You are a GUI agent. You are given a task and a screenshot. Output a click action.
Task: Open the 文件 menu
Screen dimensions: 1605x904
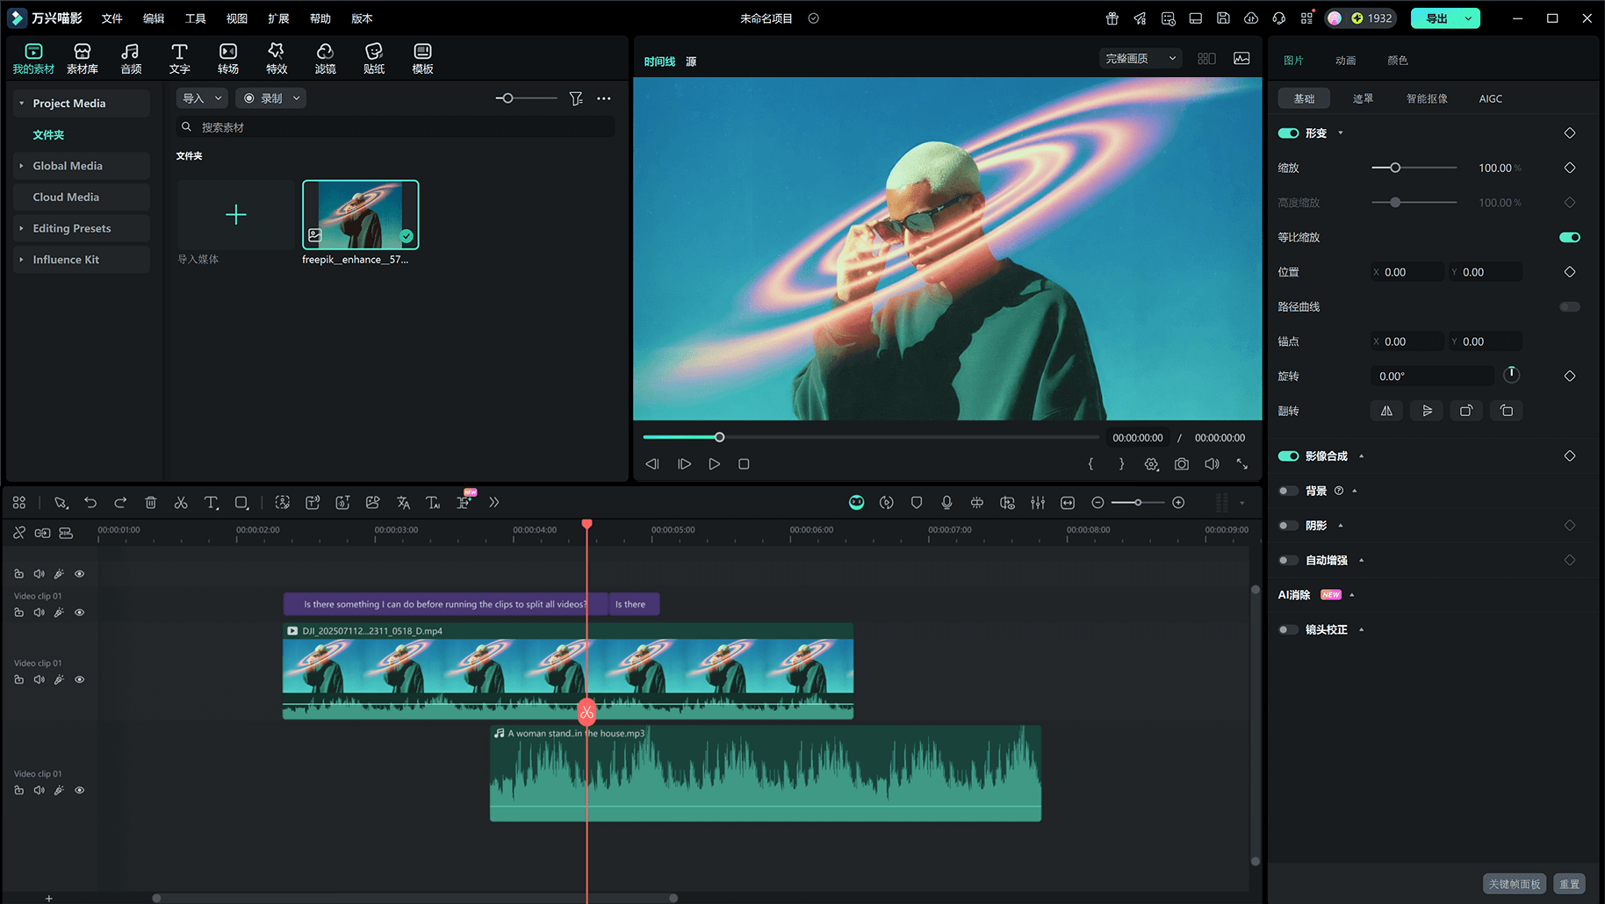click(112, 18)
